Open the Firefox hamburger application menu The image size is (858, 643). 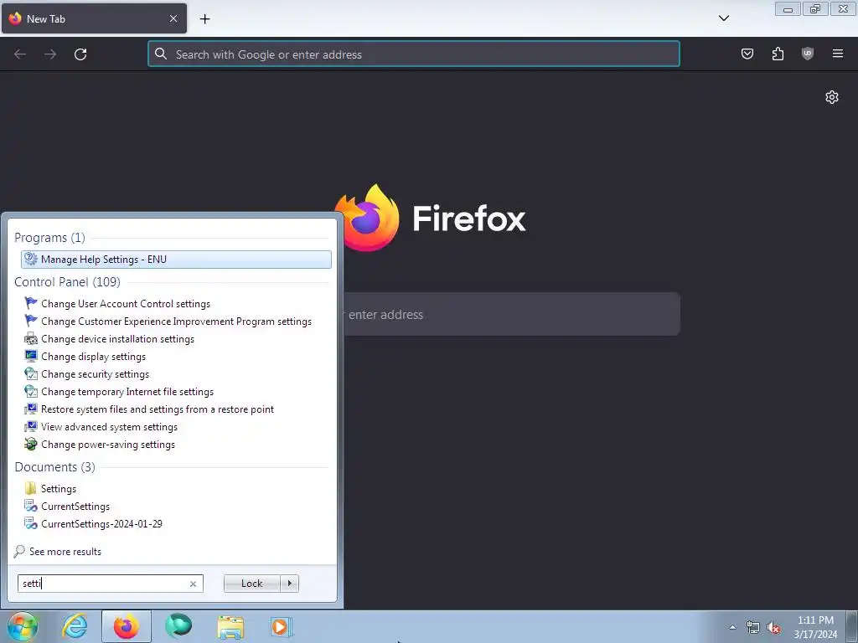(838, 54)
